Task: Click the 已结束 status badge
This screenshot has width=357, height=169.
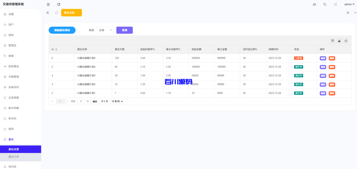Action: 298,58
